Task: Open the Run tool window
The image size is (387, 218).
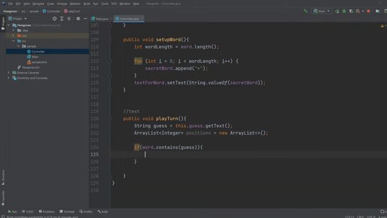Action: tap(12, 211)
